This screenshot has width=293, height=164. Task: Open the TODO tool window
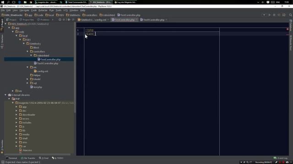tap(58, 158)
